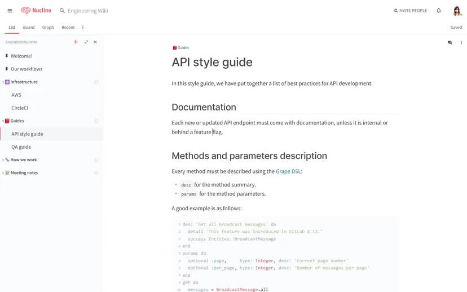Screen dimensions: 467x292
Task: Click the Nuclino logo
Action: click(x=36, y=10)
